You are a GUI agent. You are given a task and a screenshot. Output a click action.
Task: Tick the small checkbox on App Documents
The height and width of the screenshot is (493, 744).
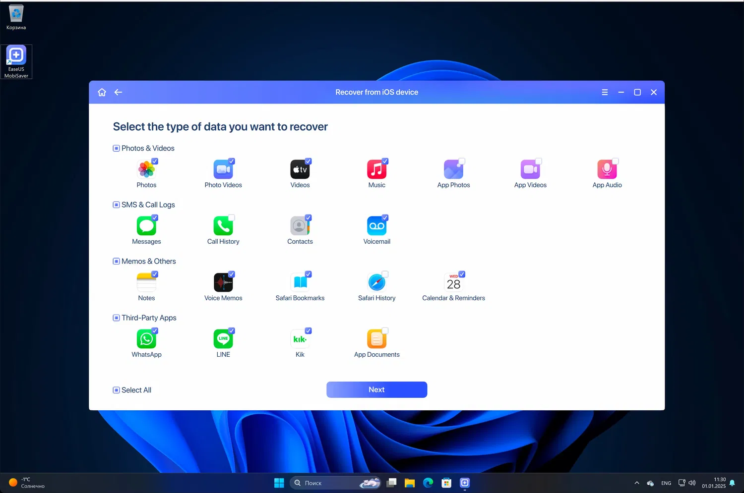tap(385, 330)
